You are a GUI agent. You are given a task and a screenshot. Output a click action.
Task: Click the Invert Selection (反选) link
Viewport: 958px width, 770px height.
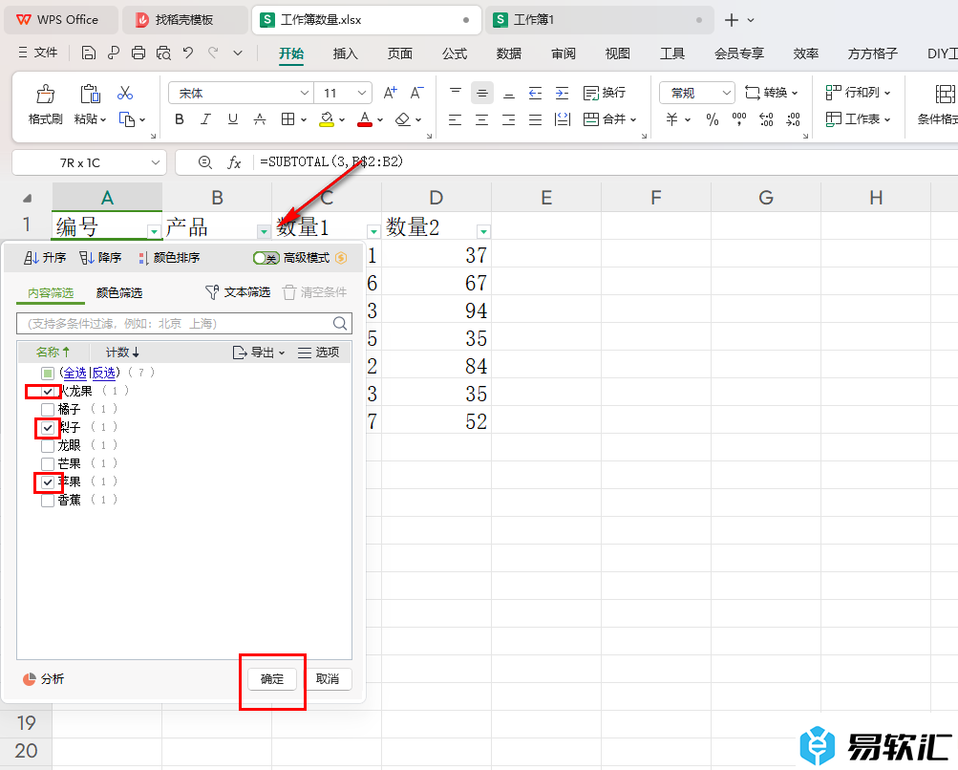(x=103, y=373)
